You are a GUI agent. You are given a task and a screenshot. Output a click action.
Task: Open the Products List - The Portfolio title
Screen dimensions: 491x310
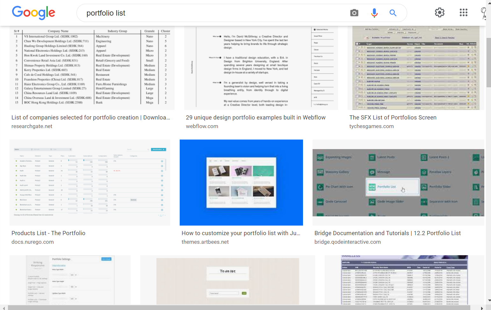click(x=48, y=233)
